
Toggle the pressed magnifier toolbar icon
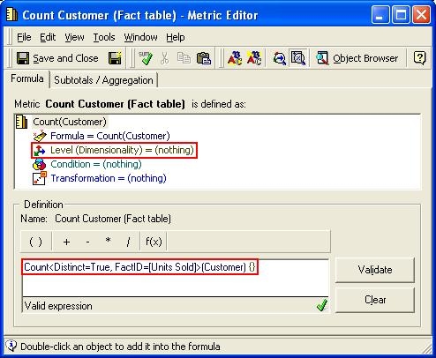click(298, 58)
